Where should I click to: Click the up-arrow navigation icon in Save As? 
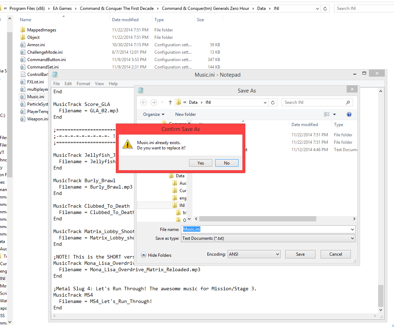pos(170,102)
